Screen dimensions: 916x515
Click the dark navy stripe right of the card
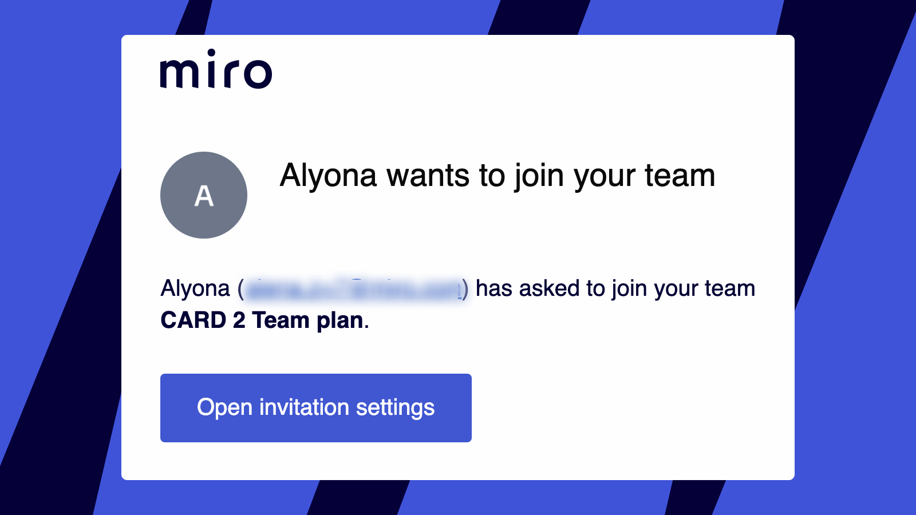(x=847, y=172)
